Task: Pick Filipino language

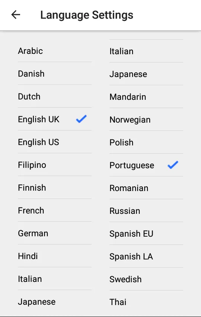Action: click(55, 165)
